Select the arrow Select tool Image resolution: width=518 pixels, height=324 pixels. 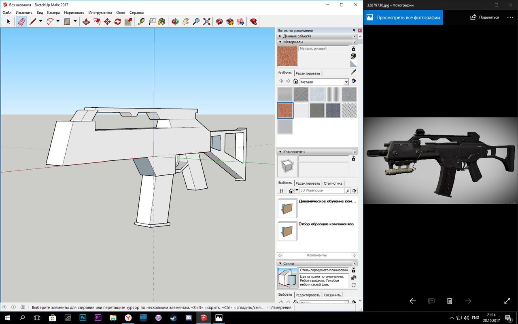[8, 21]
